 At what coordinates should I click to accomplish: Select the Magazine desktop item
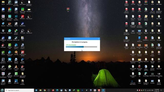(x=146, y=31)
